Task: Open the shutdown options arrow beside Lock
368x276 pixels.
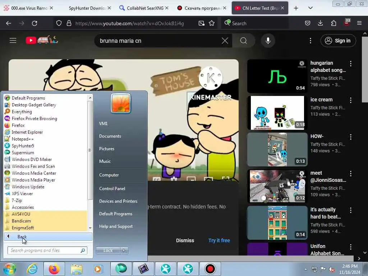Action: pyautogui.click(x=124, y=250)
